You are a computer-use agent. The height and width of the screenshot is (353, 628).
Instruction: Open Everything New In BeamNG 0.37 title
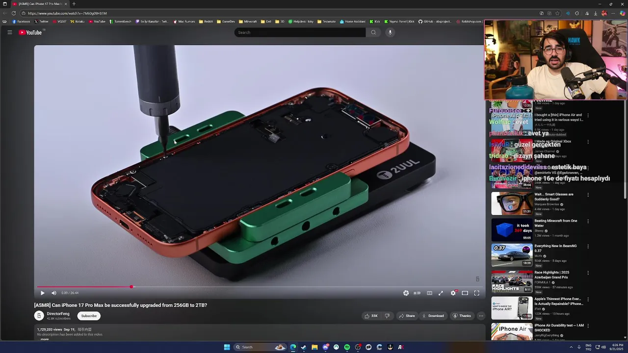[x=555, y=248]
